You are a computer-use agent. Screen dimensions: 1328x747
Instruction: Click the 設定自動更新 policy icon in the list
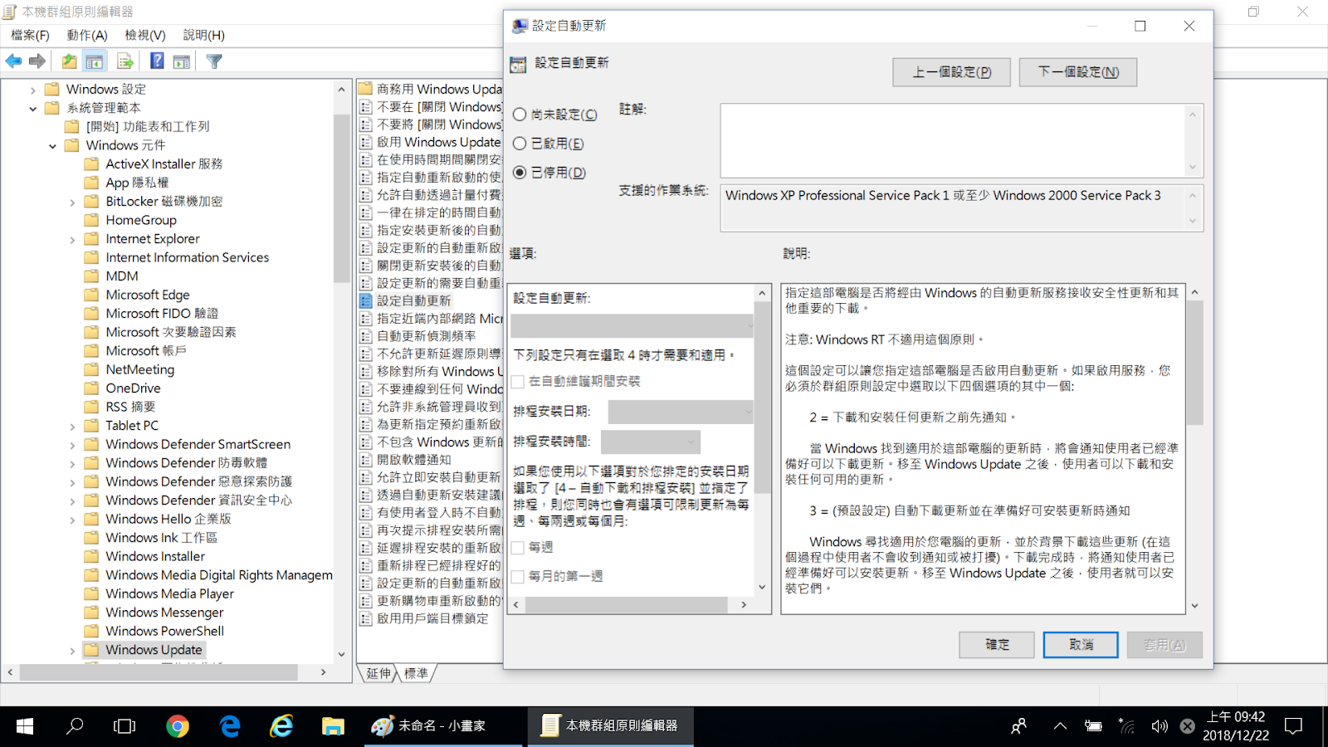(x=366, y=300)
